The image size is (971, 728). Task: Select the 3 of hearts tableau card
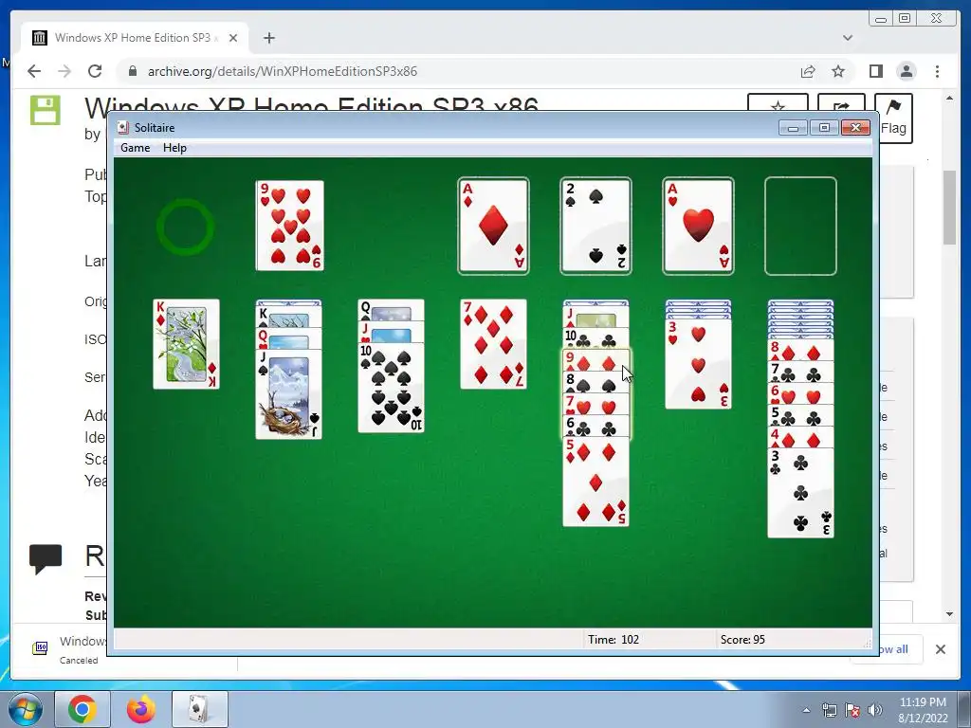698,364
